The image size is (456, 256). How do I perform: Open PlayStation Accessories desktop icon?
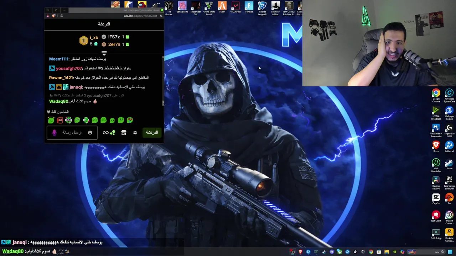click(x=436, y=130)
